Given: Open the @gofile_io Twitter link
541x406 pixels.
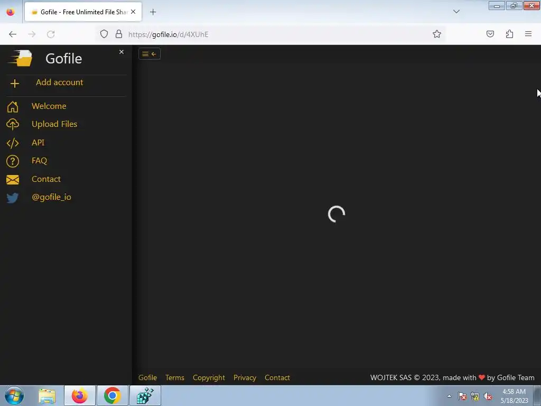Looking at the screenshot, I should tap(51, 197).
